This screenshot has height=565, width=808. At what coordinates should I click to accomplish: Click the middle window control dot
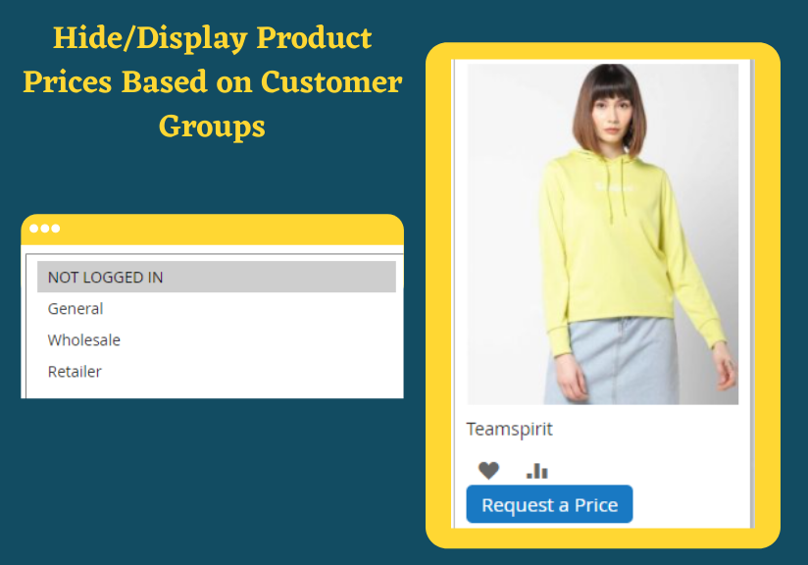(46, 230)
